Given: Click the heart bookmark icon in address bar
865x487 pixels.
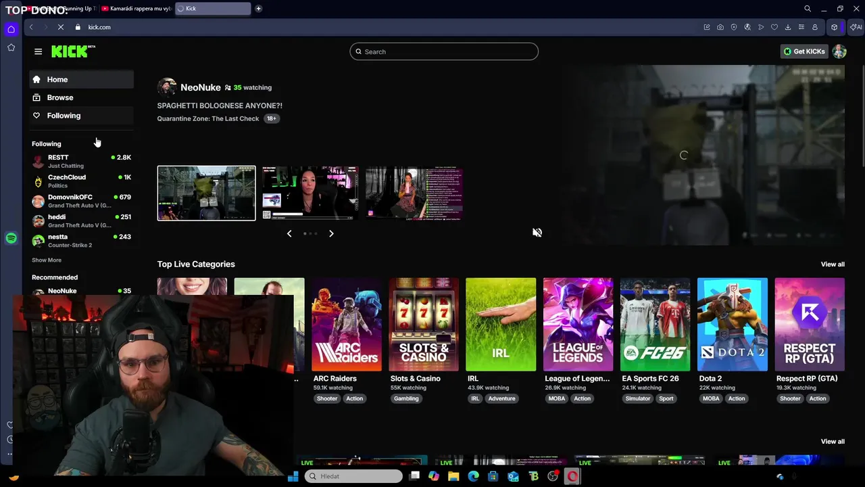Looking at the screenshot, I should [774, 27].
